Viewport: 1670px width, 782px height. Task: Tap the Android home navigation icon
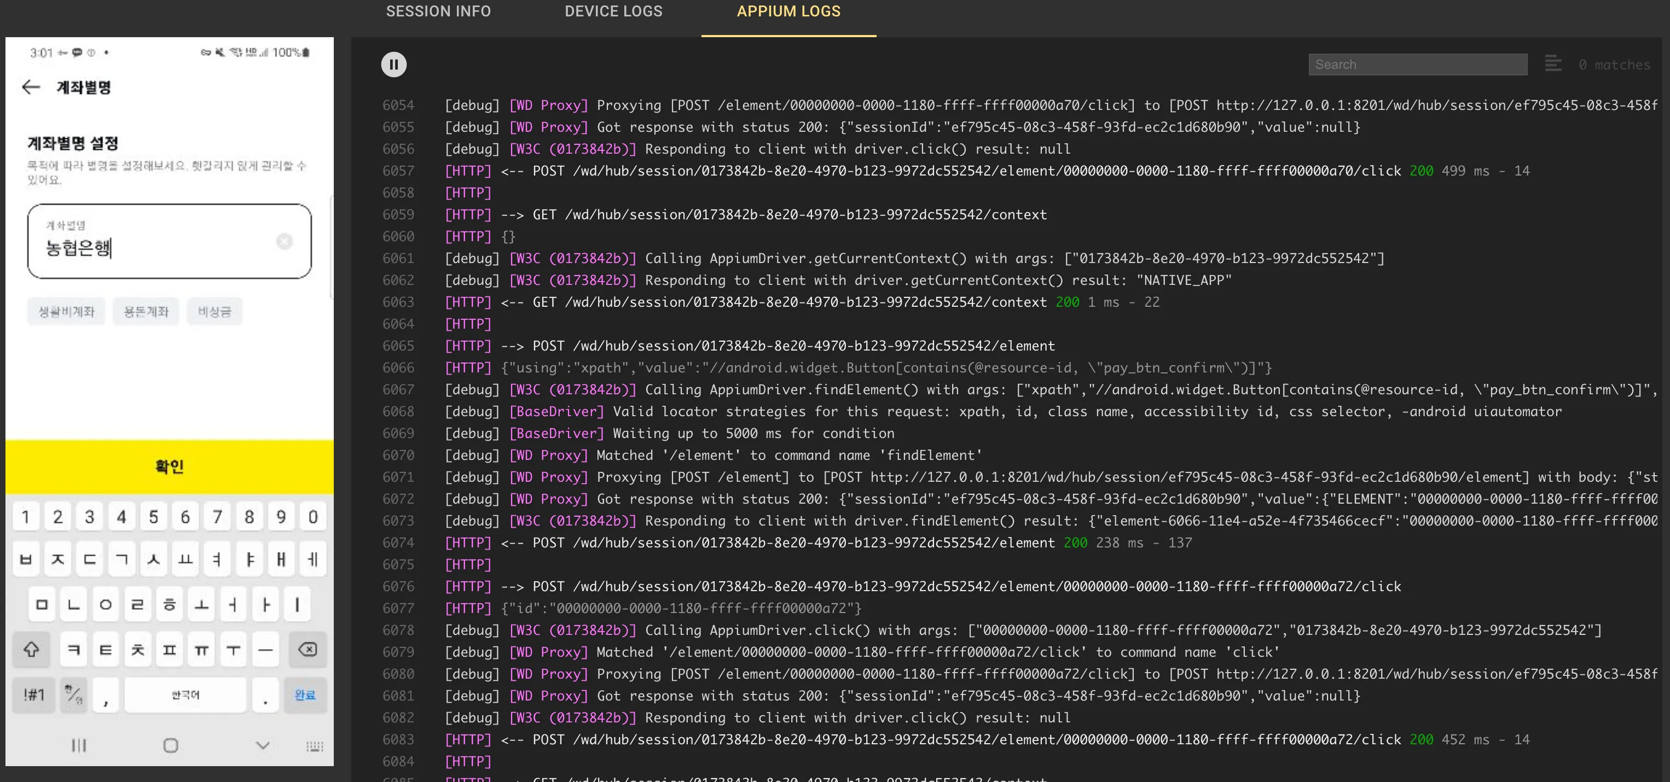click(x=171, y=746)
